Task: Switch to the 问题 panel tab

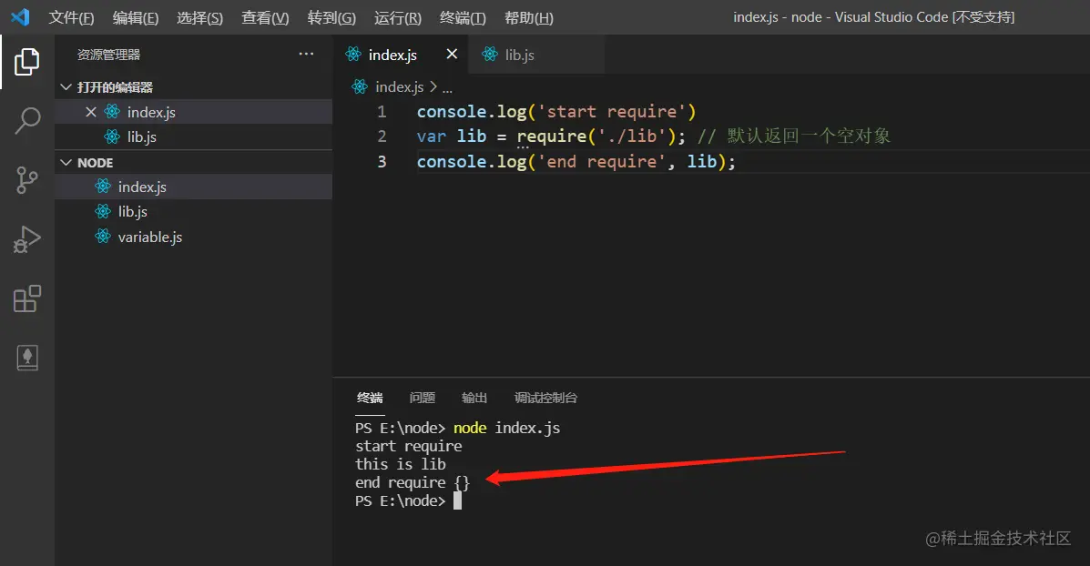Action: pos(422,398)
